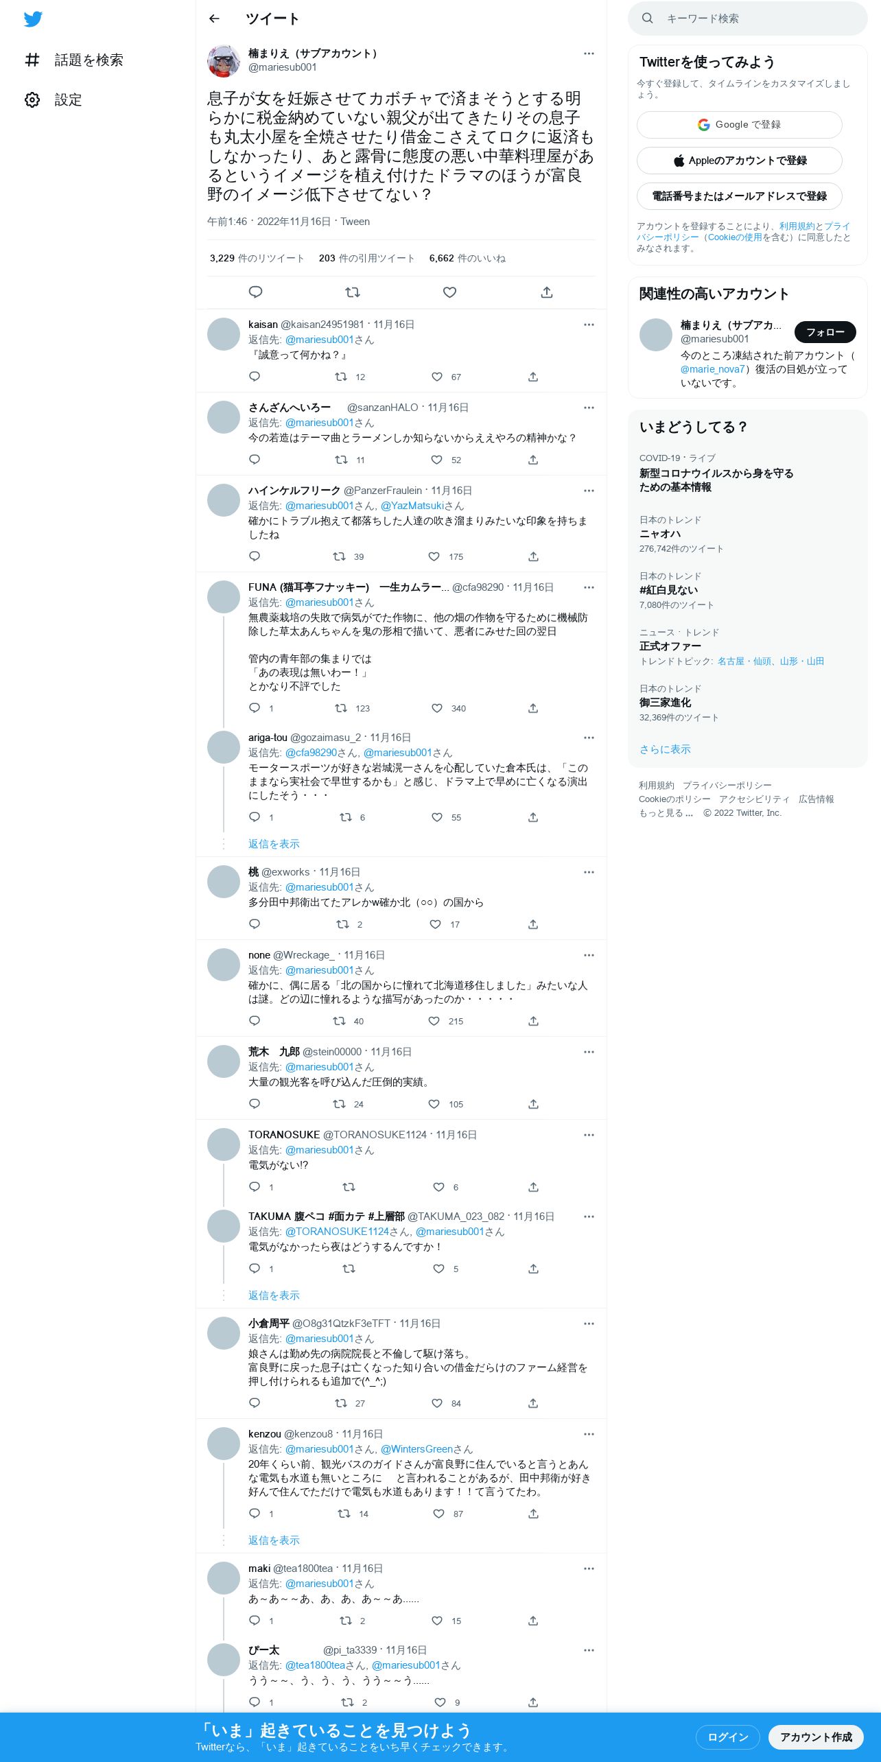Open more options on kaisan's reply
Image resolution: width=881 pixels, height=1762 pixels.
point(589,325)
